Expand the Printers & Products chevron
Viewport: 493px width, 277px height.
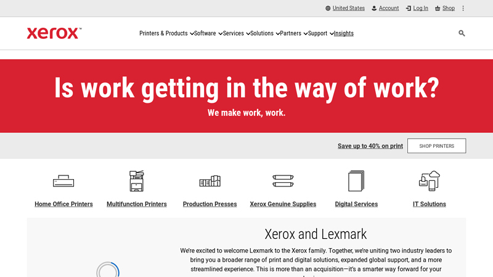tap(192, 34)
